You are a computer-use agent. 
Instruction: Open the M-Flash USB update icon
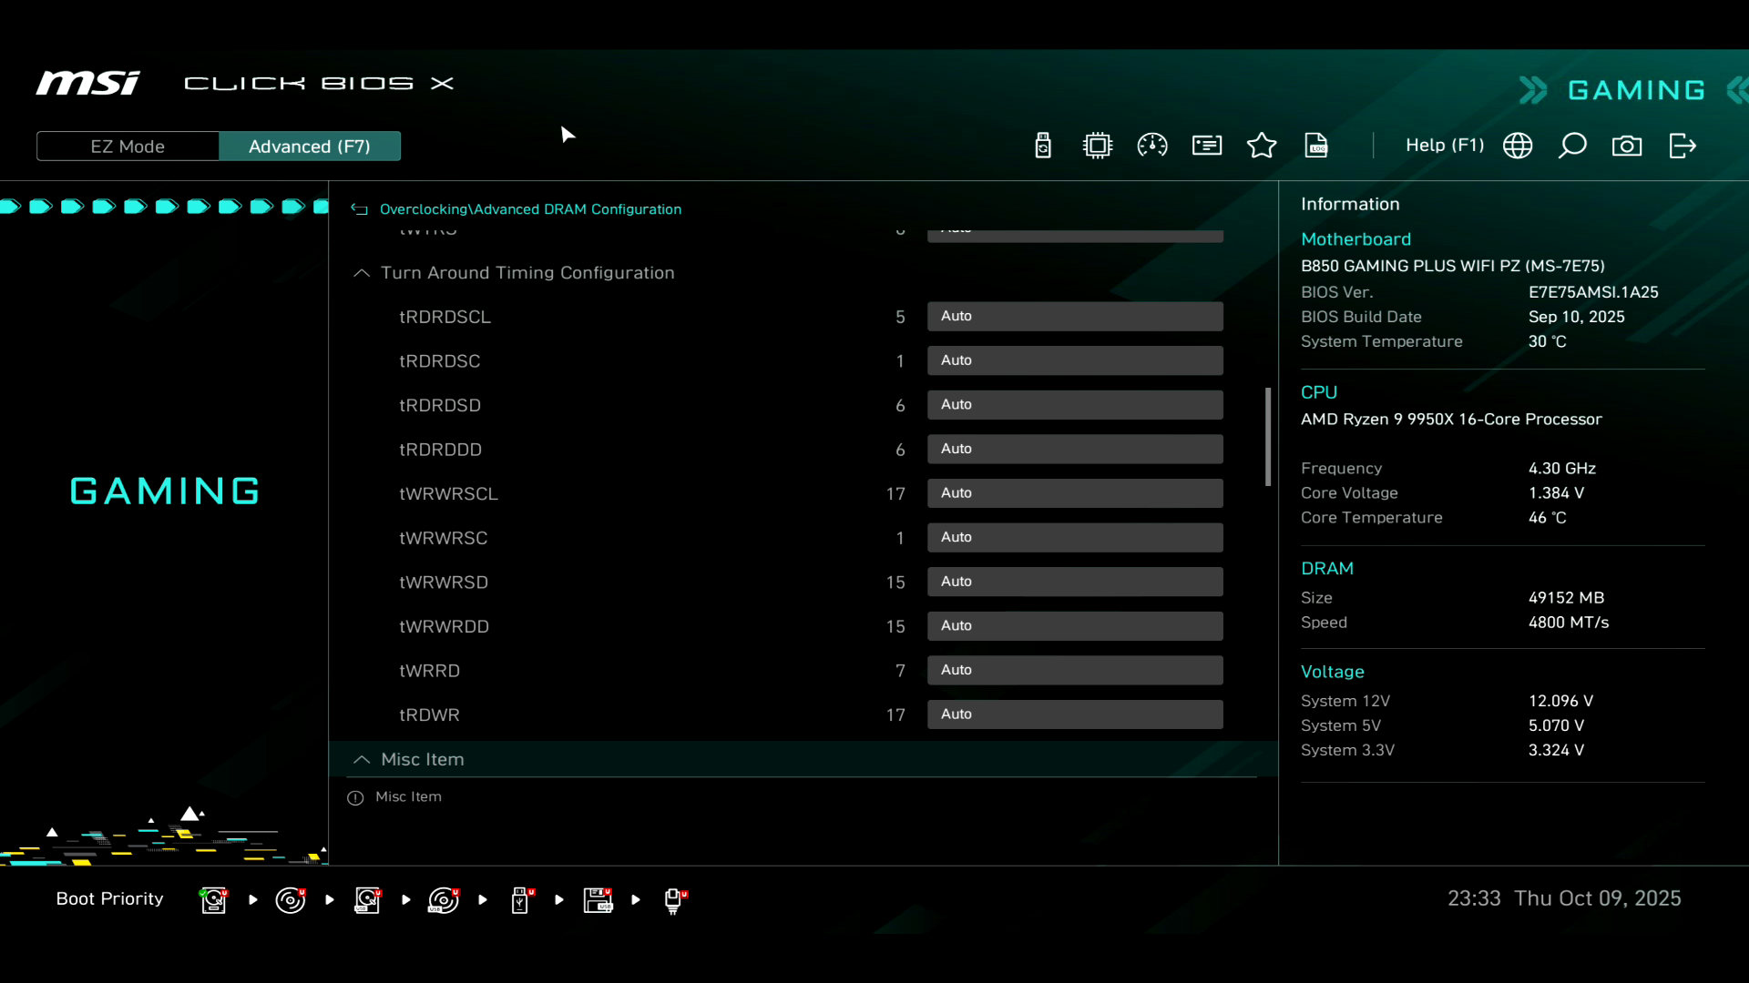coord(1043,146)
